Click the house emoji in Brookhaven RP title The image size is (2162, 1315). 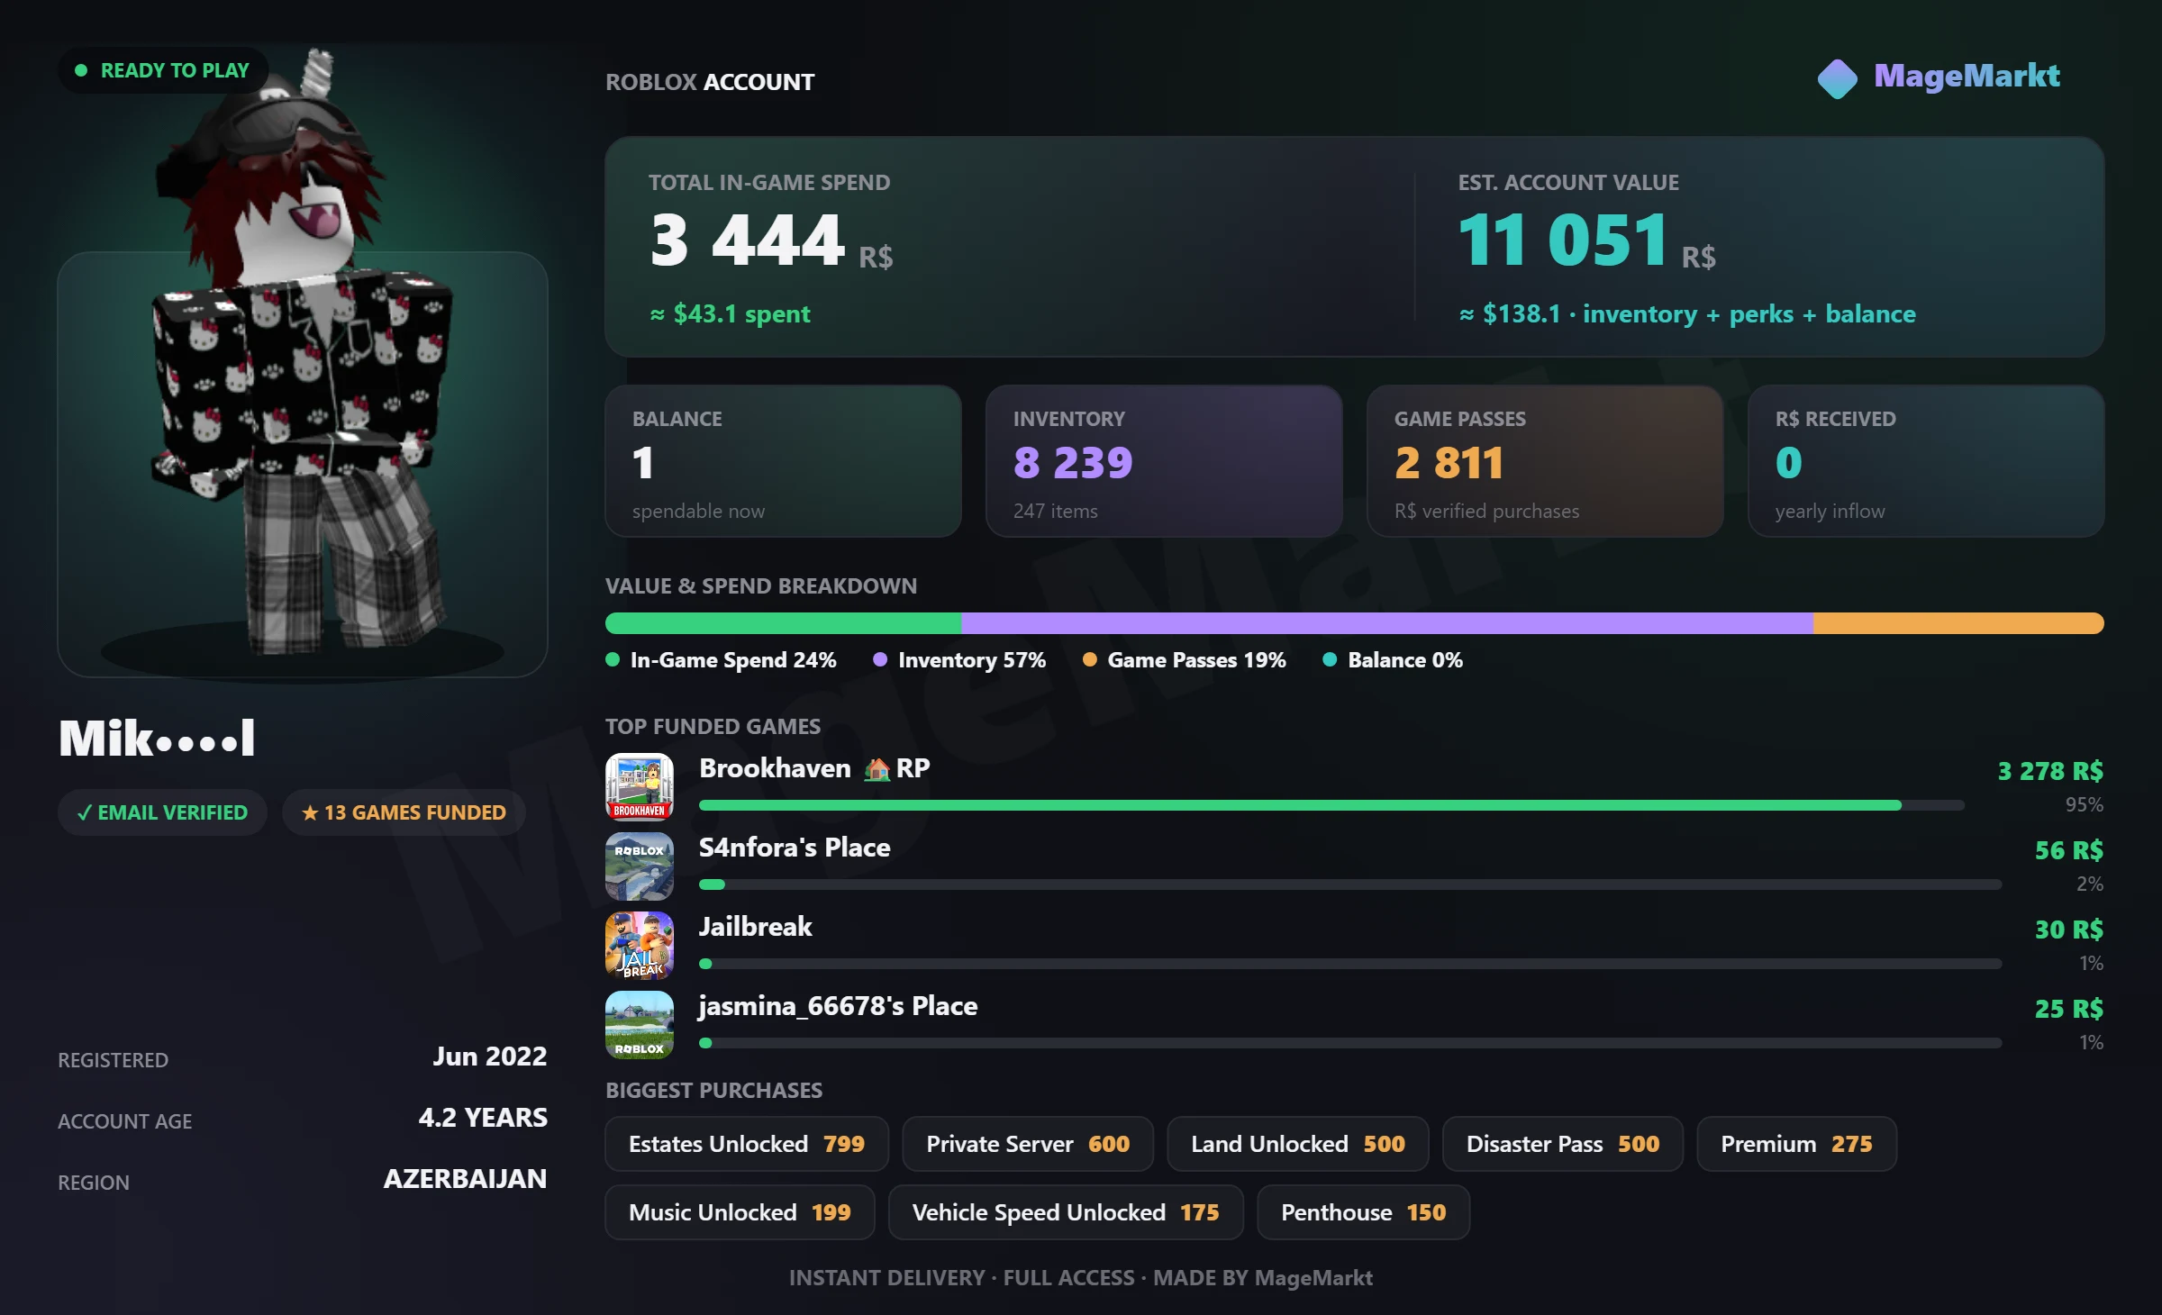coord(877,769)
